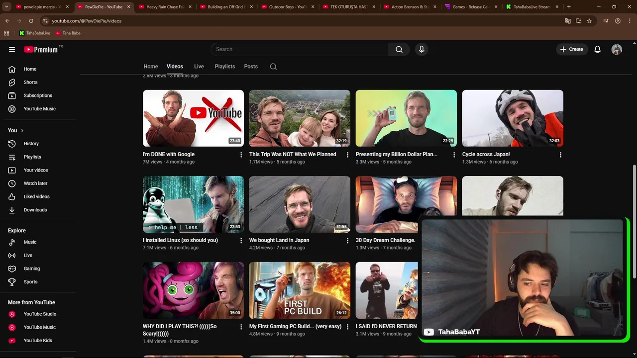Reload the page in browser toolbar

pyautogui.click(x=31, y=21)
